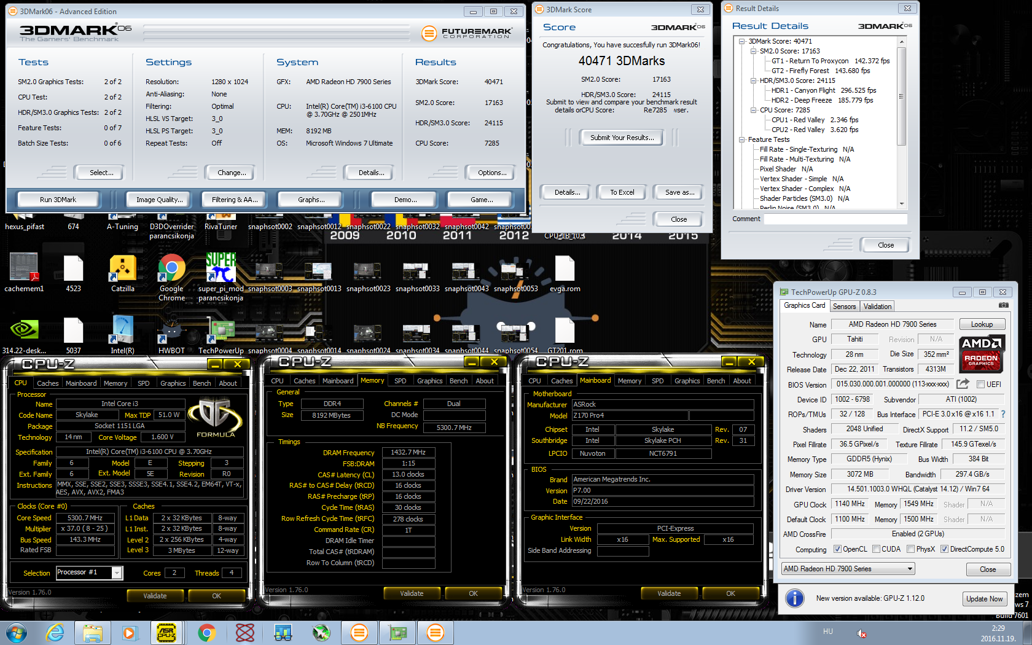
Task: Select the Intel(R) desktop shortcut
Action: tap(122, 335)
